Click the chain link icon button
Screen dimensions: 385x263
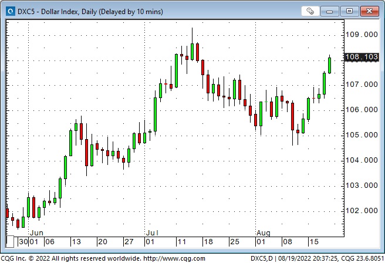(310, 11)
